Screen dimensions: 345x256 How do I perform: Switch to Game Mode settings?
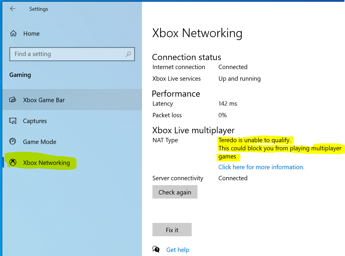pos(40,142)
